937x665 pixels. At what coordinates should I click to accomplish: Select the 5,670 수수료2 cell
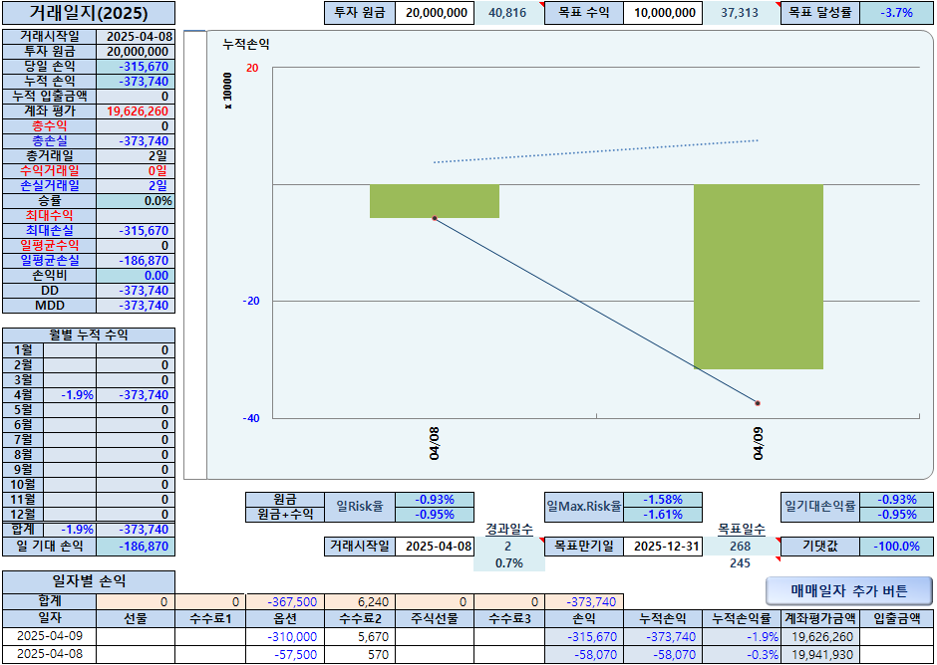pos(360,636)
